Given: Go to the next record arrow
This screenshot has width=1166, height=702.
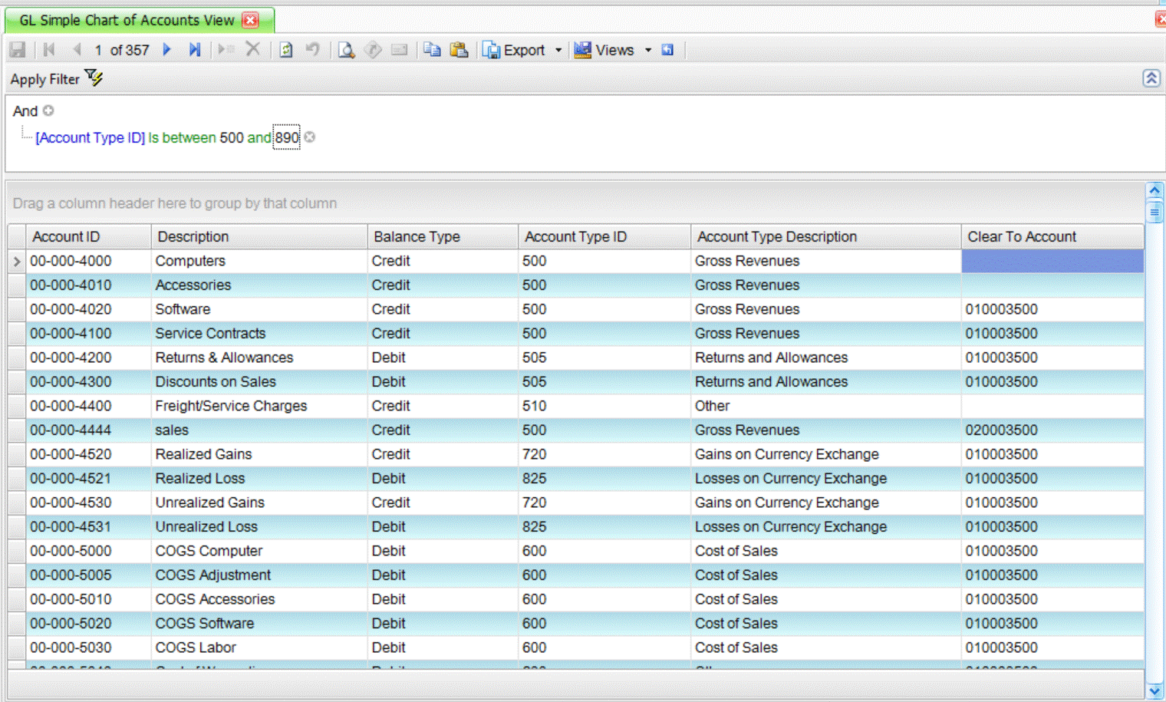Looking at the screenshot, I should (x=166, y=50).
